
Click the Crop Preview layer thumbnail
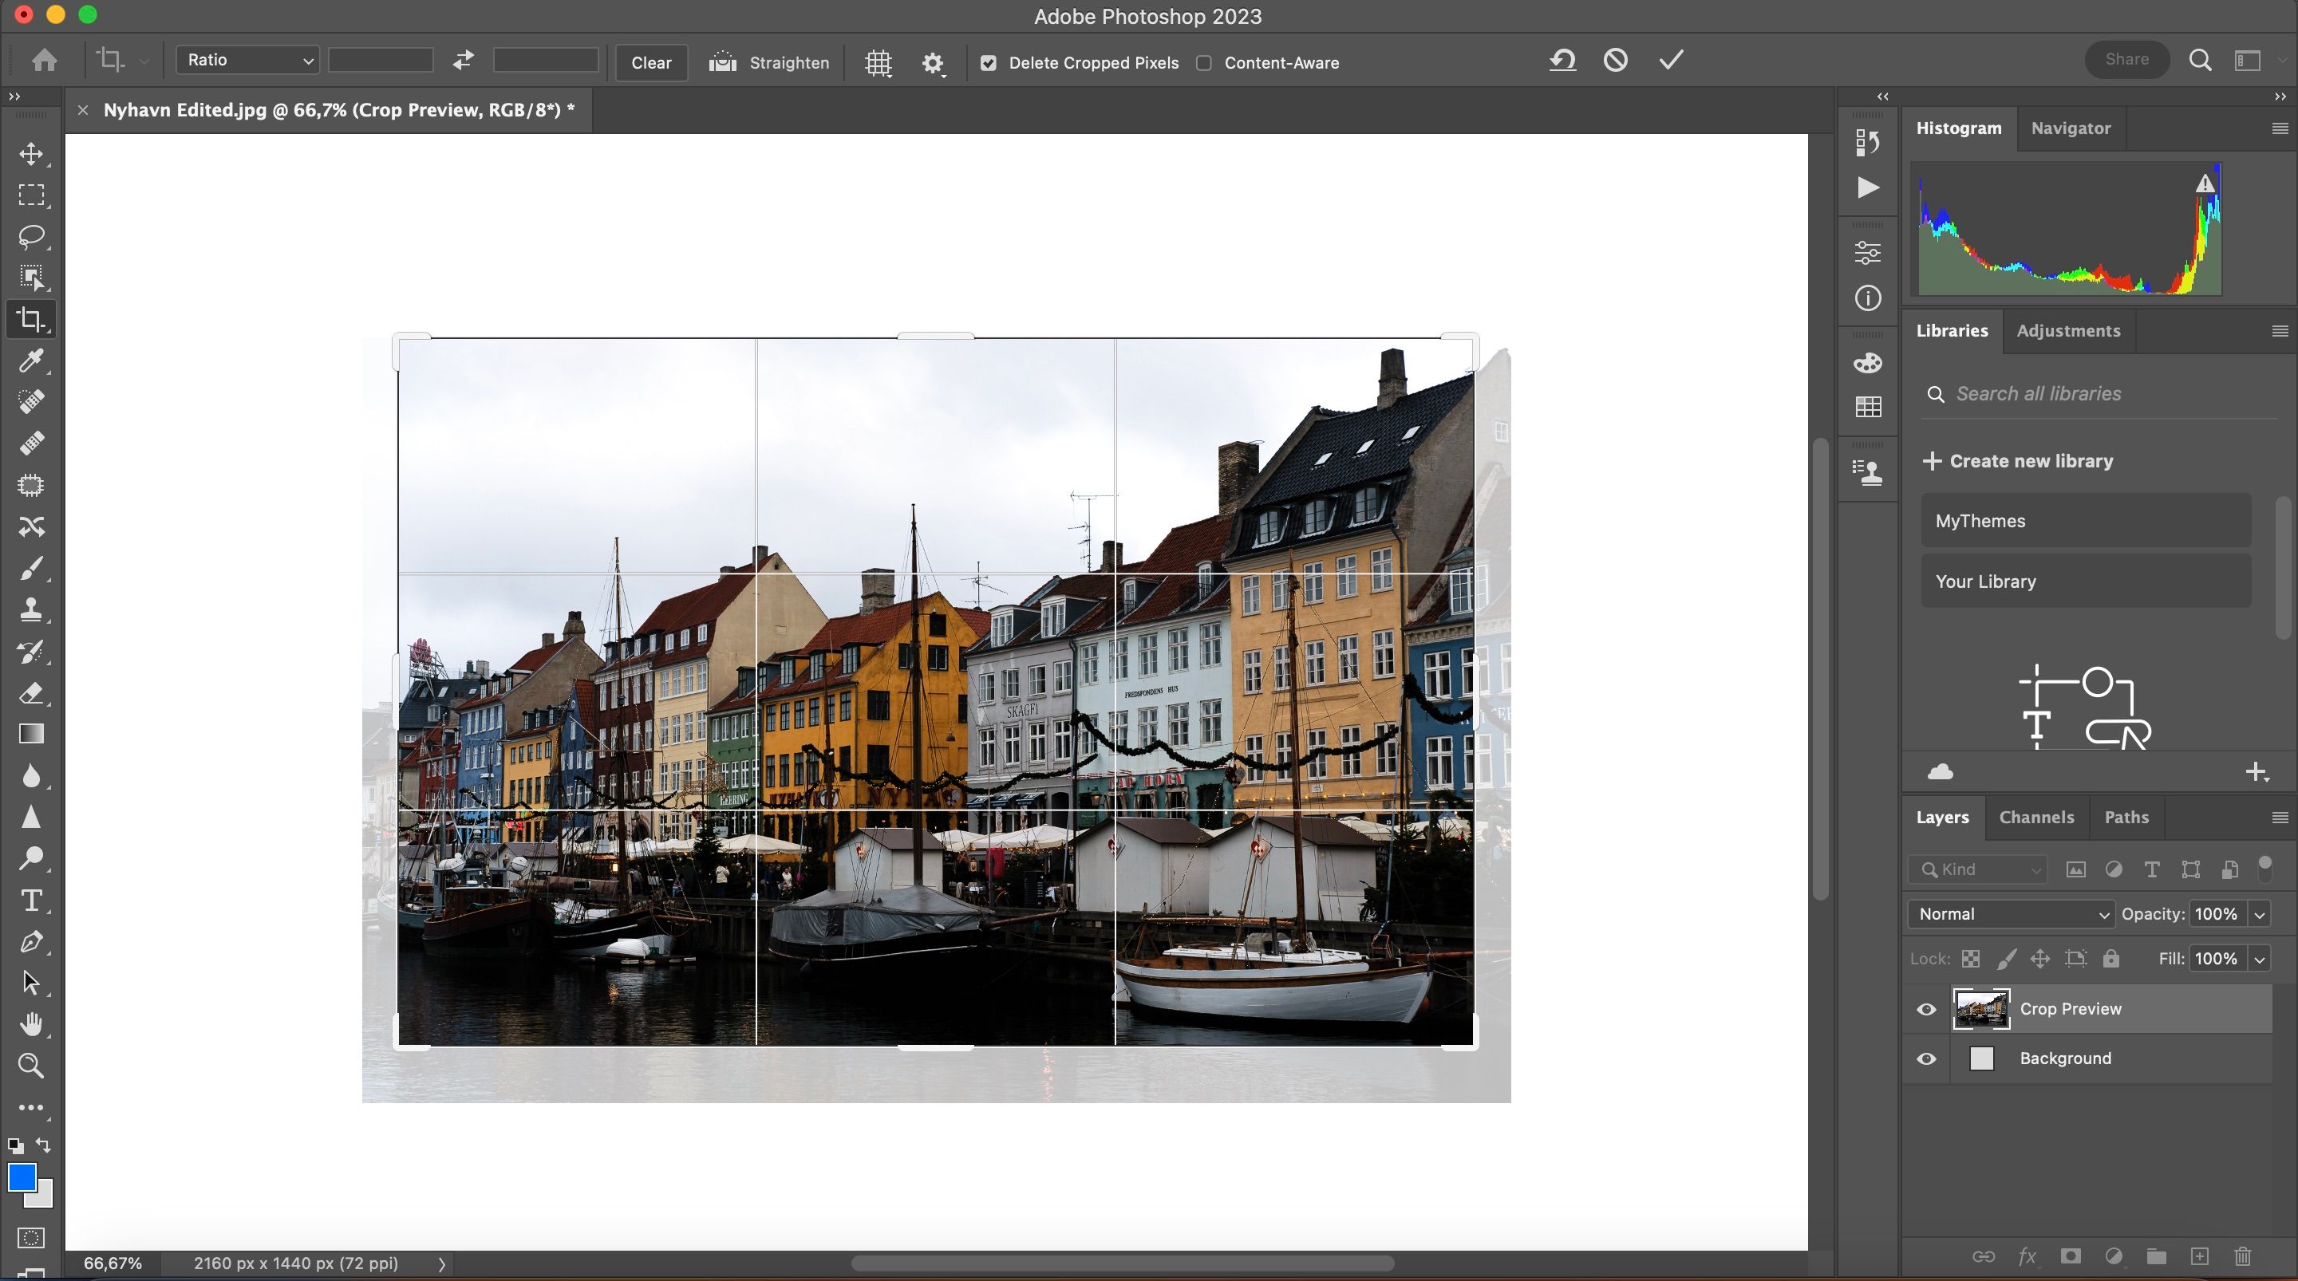click(x=1983, y=1009)
